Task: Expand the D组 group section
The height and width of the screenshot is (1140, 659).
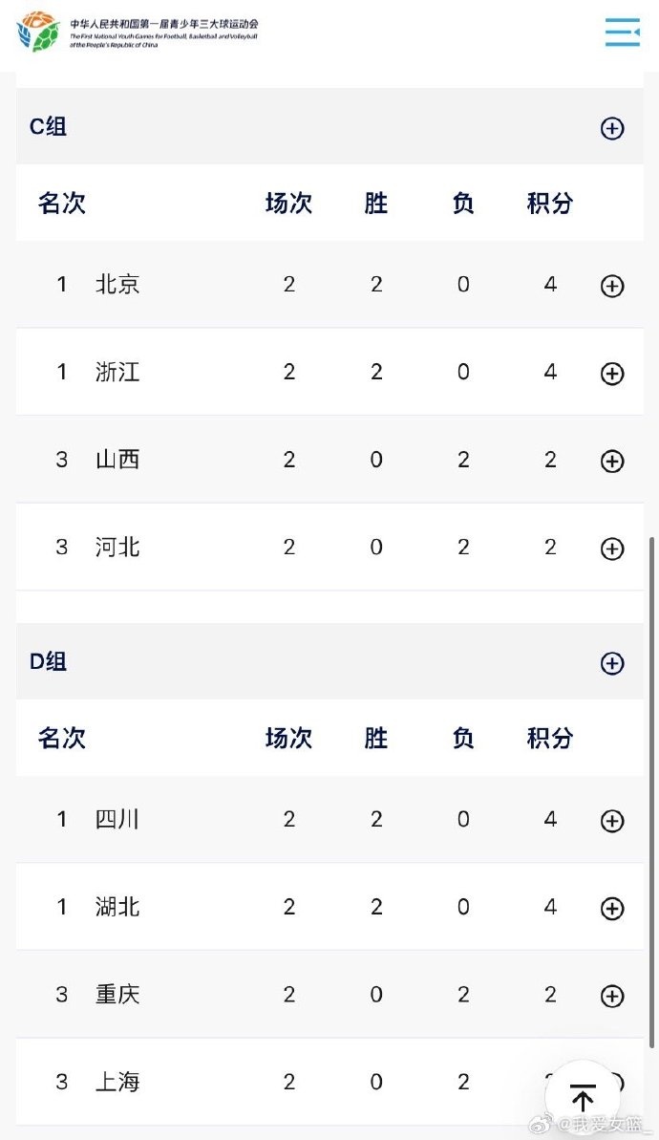Action: (x=612, y=663)
